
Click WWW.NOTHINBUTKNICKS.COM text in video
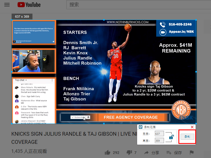pos(128,22)
